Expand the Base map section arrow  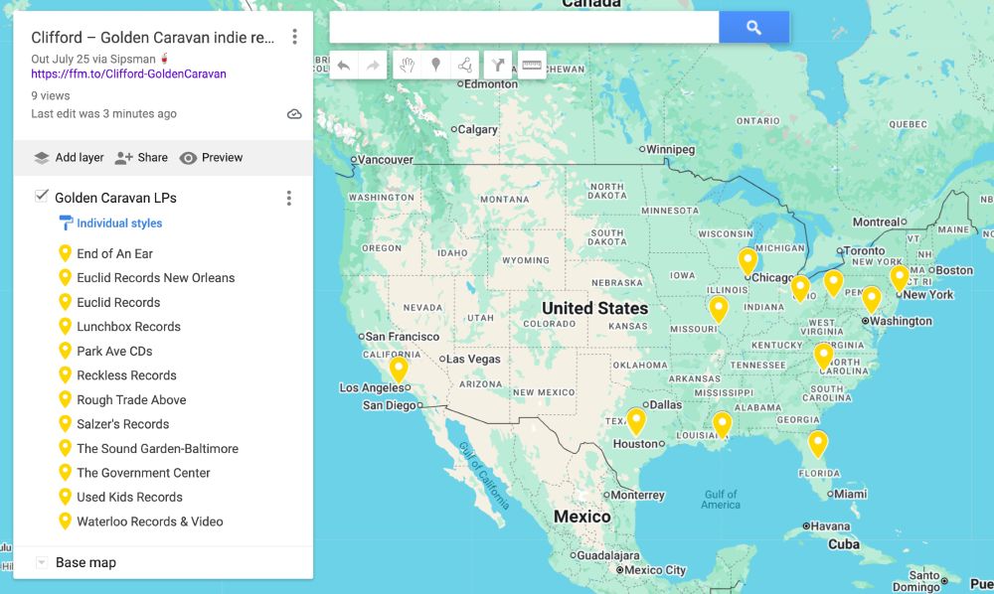pyautogui.click(x=41, y=562)
